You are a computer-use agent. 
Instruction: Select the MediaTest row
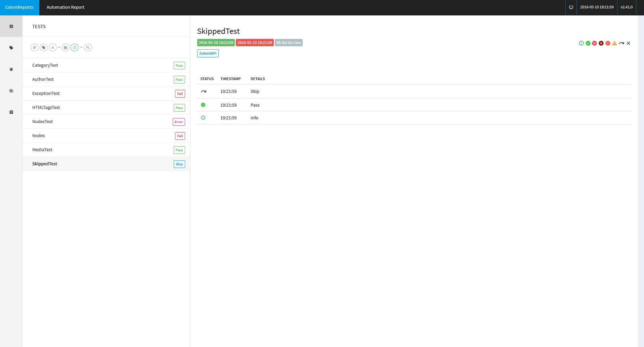click(42, 150)
